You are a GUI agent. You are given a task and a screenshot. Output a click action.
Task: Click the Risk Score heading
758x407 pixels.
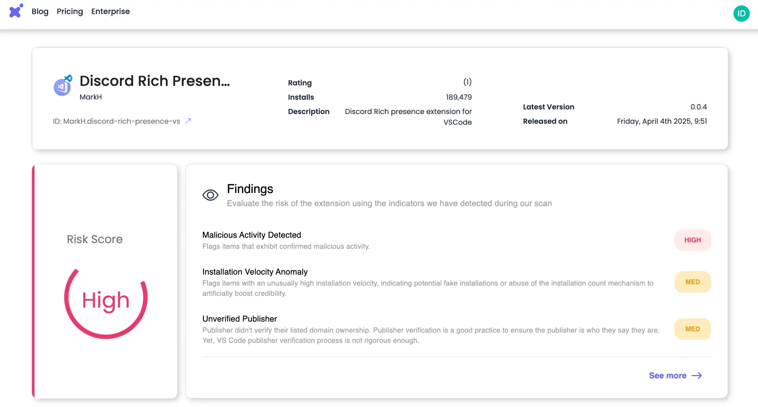[x=95, y=239]
